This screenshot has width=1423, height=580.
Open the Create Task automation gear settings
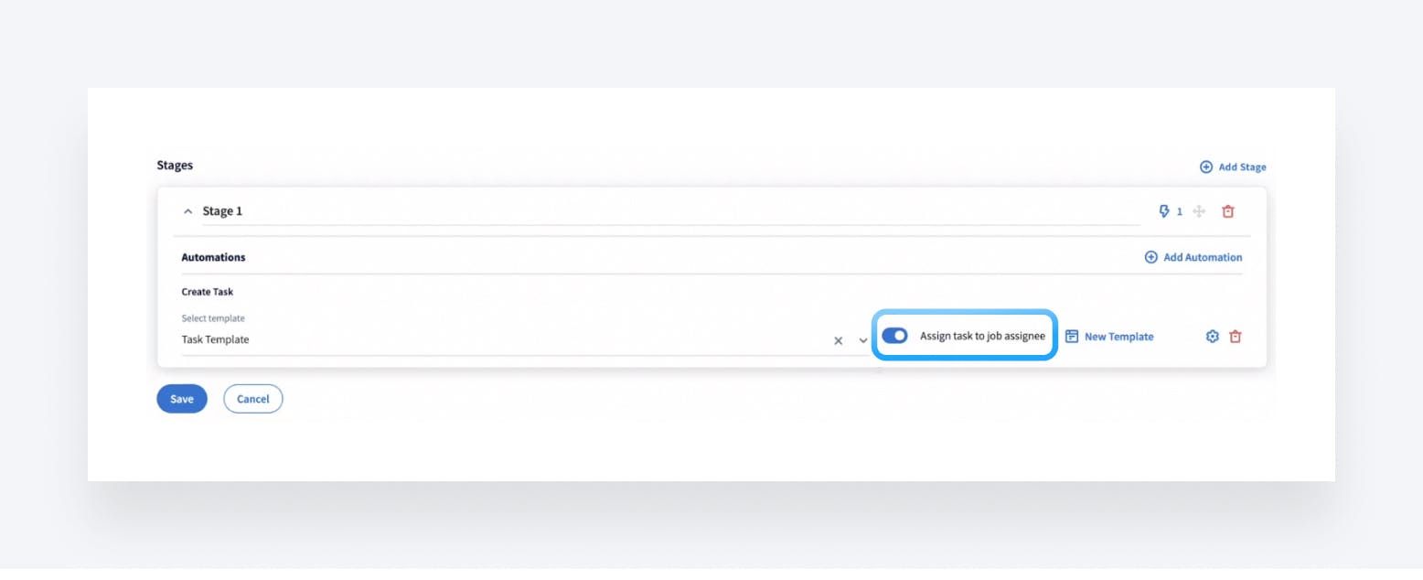coord(1213,337)
